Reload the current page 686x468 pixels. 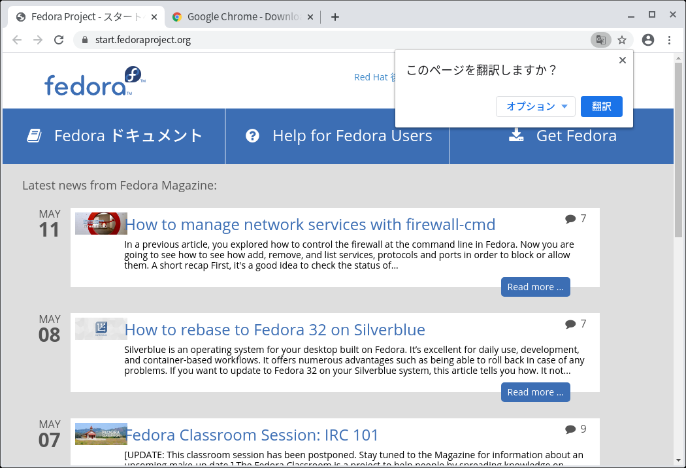[x=59, y=40]
